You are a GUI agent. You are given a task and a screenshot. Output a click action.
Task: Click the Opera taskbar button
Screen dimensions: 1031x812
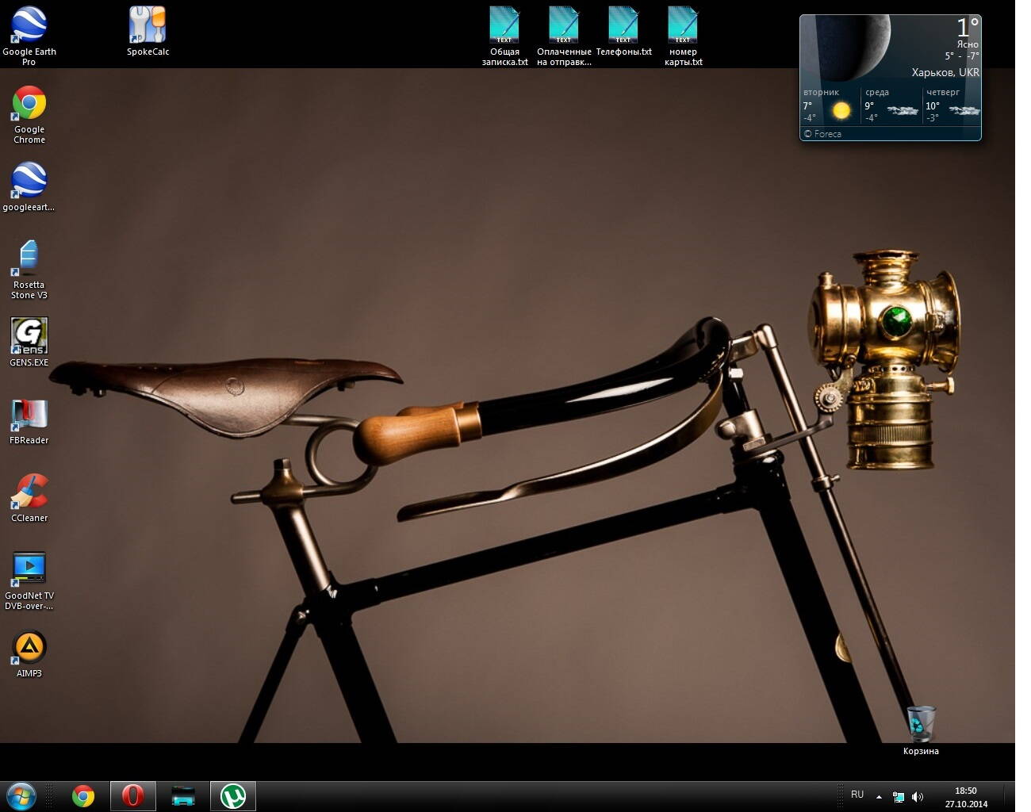pos(132,795)
